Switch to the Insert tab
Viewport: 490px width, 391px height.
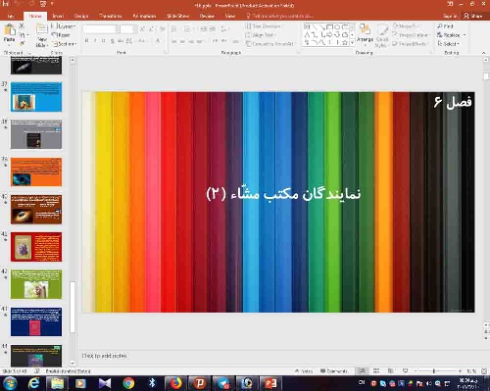(58, 16)
